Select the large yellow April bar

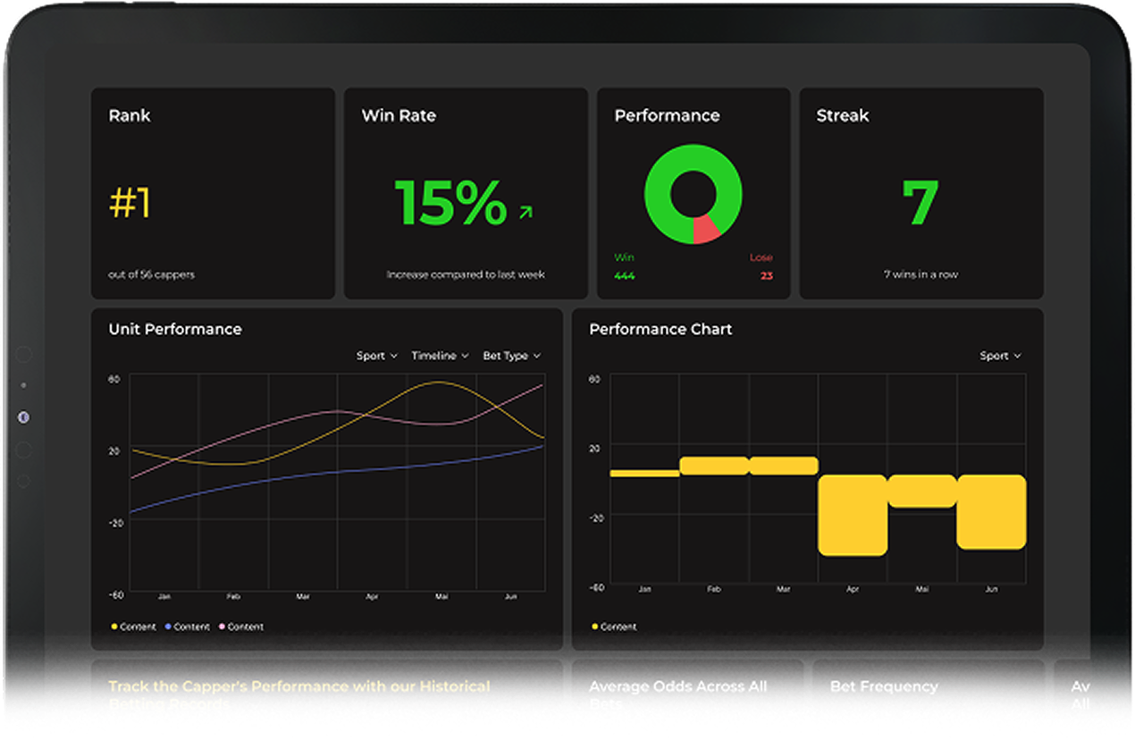click(853, 515)
